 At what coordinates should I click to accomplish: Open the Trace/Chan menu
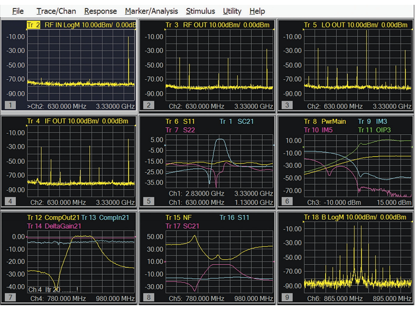(56, 11)
